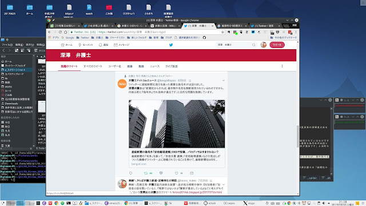Open the blogspot link in second tweet

pos(197,192)
